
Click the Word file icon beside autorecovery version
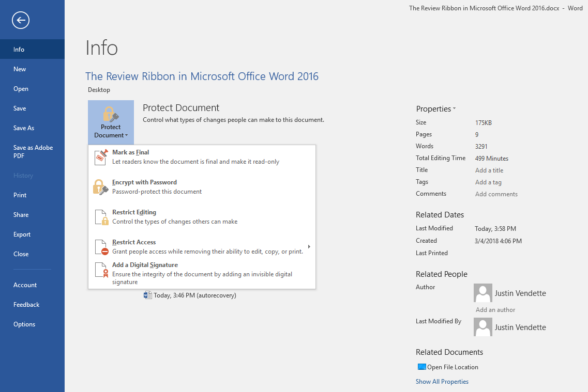click(147, 295)
